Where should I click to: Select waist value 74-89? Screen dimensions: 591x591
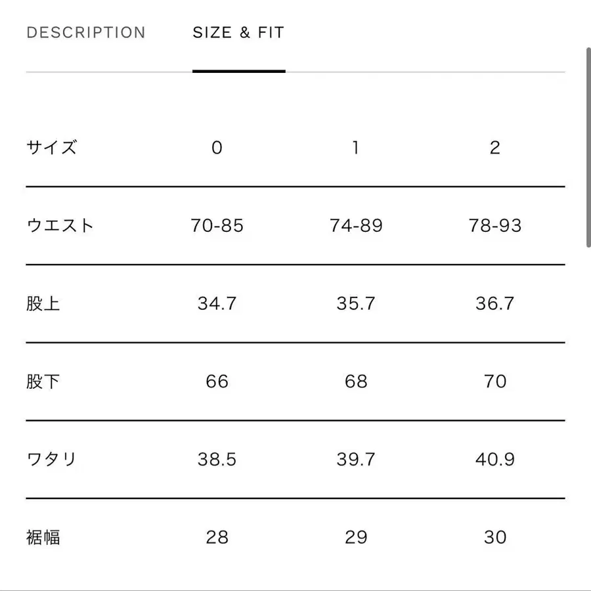tap(355, 225)
